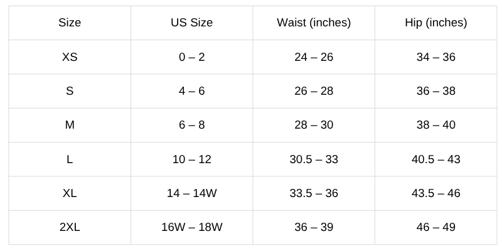Select the Waist (inches) header cell
The image size is (502, 251).
point(314,23)
